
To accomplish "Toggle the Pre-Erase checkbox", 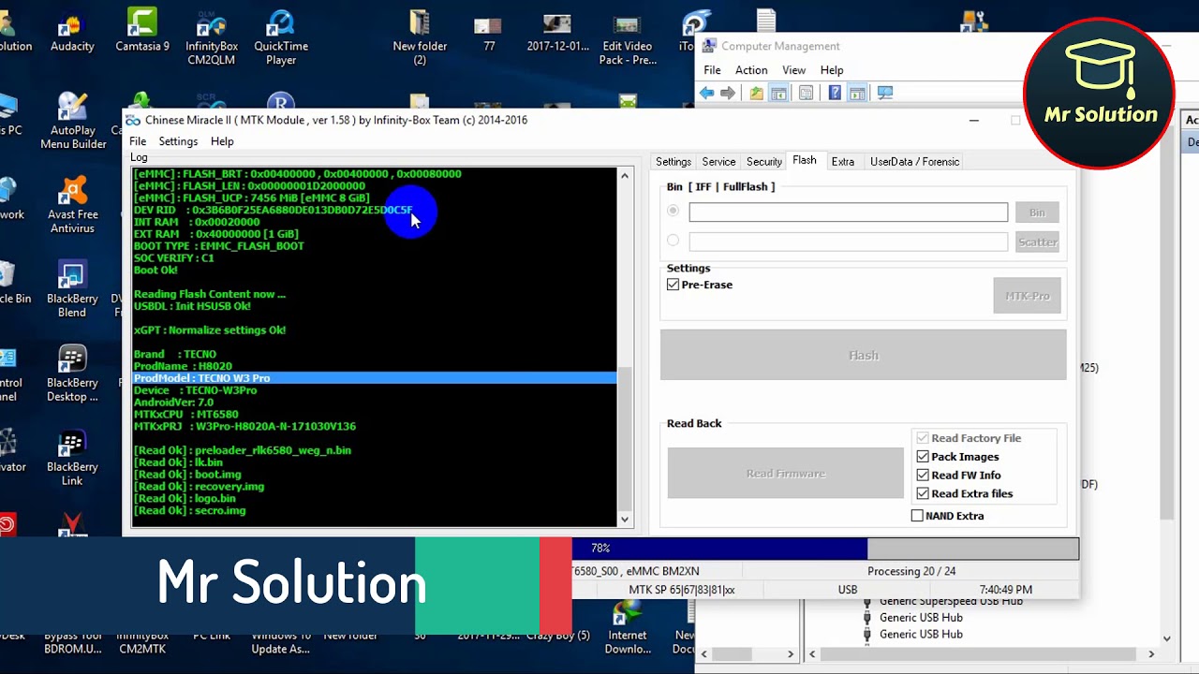I will (673, 285).
